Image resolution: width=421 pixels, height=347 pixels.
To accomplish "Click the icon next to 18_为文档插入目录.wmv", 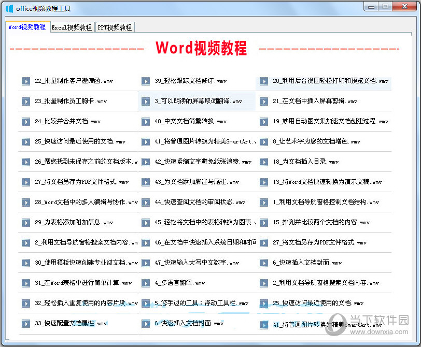I will pyautogui.click(x=264, y=162).
